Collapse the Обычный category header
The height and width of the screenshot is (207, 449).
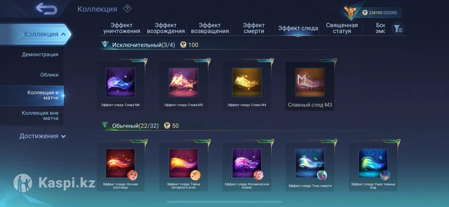pyautogui.click(x=105, y=125)
